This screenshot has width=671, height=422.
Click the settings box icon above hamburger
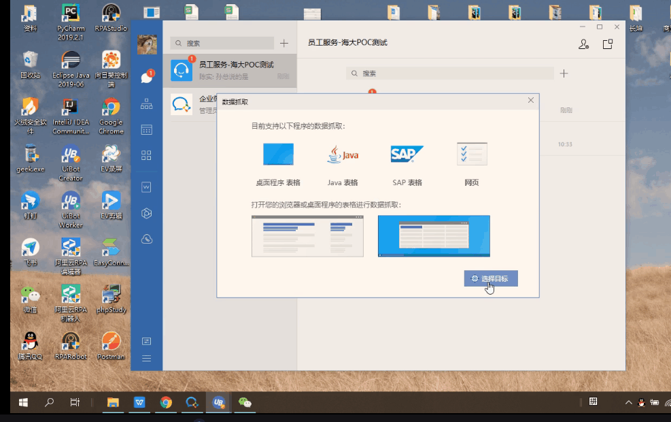(146, 341)
